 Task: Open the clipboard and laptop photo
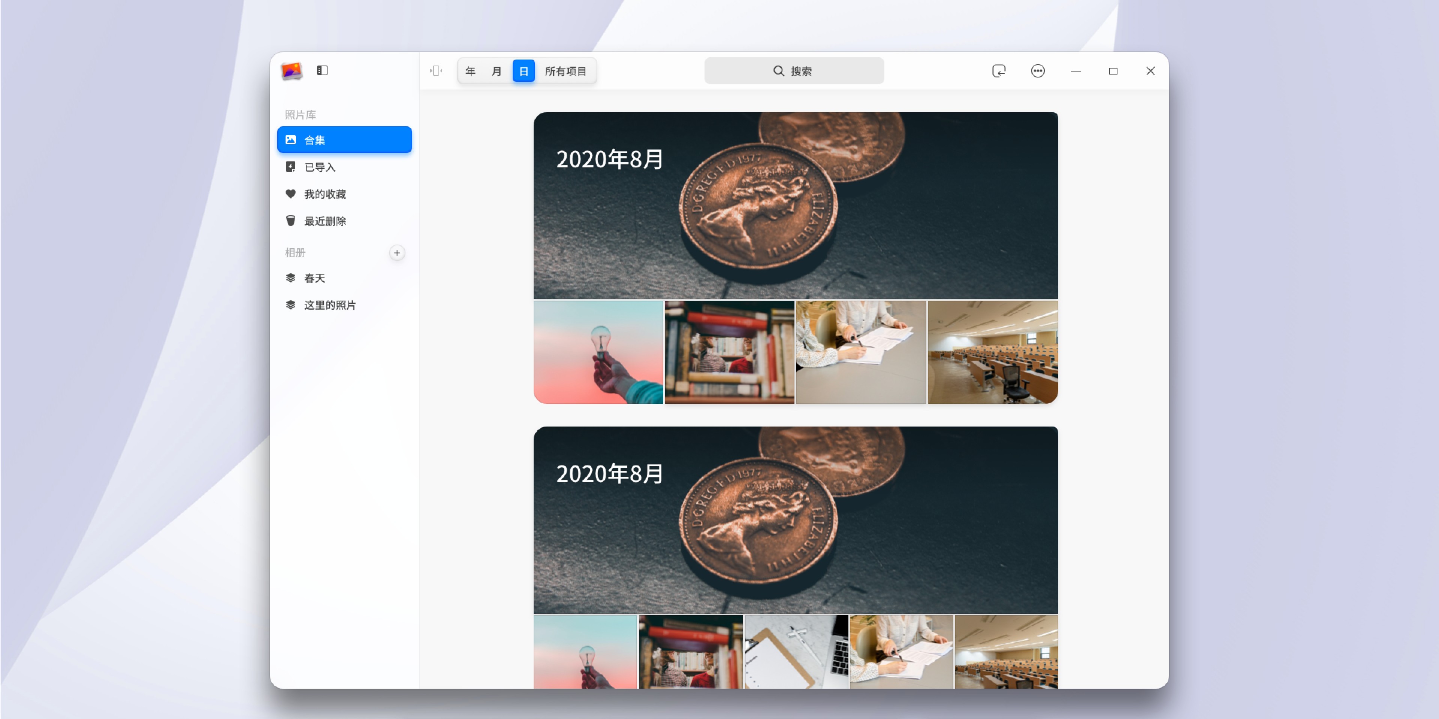(797, 652)
